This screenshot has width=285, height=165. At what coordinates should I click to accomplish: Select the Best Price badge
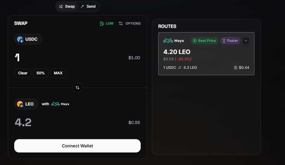204,41
